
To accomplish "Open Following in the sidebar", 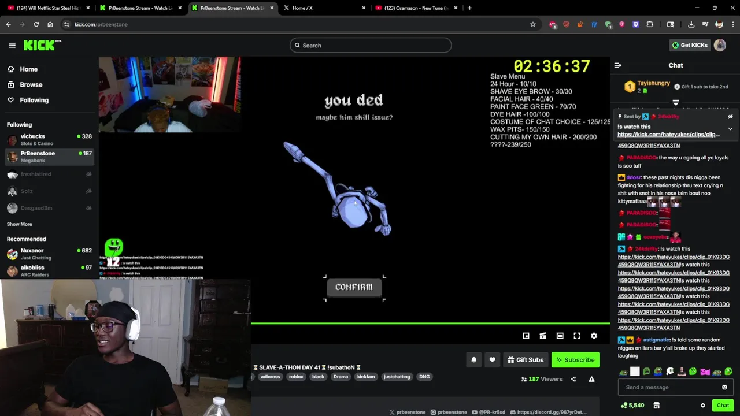I will [x=34, y=100].
